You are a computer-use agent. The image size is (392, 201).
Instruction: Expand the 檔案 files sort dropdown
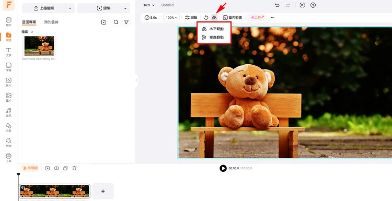click(27, 32)
